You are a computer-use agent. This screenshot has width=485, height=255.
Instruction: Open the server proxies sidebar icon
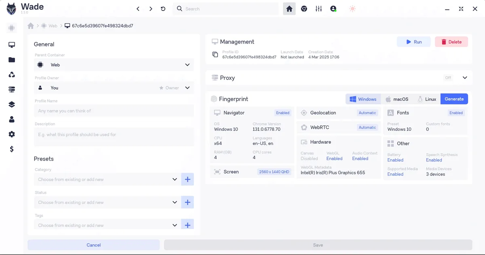[12, 90]
